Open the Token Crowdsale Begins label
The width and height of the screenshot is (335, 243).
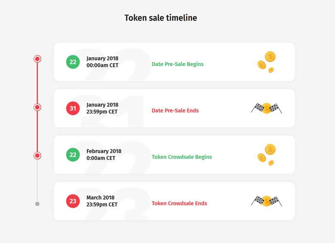pyautogui.click(x=182, y=157)
